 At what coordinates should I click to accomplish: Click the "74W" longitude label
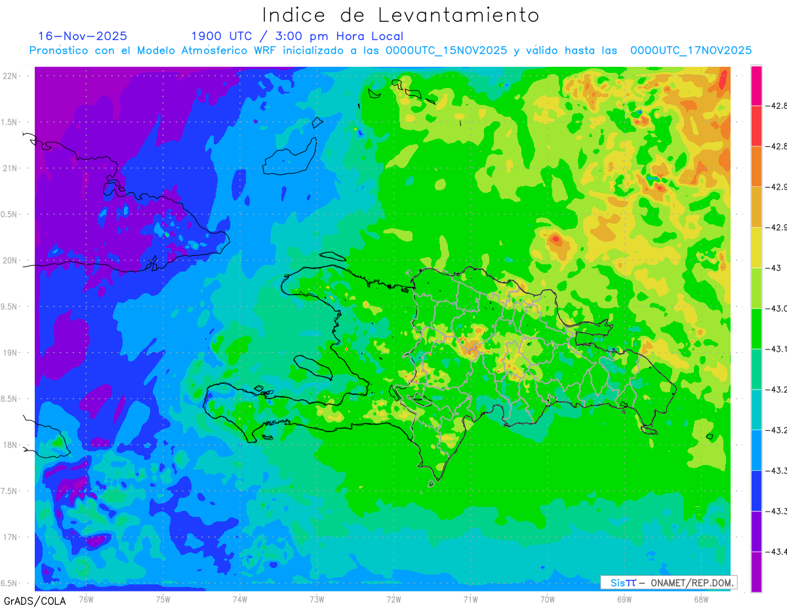tap(239, 599)
